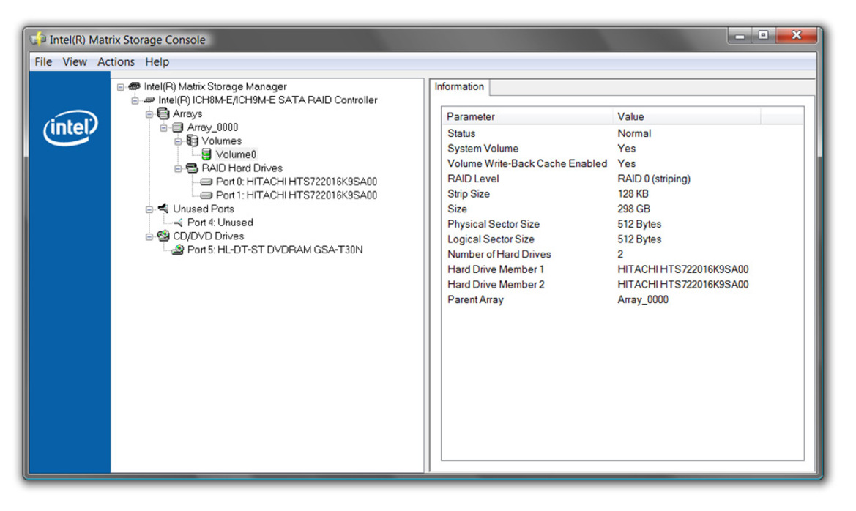This screenshot has height=511, width=856.
Task: Click the Status parameter row
Action: (461, 133)
